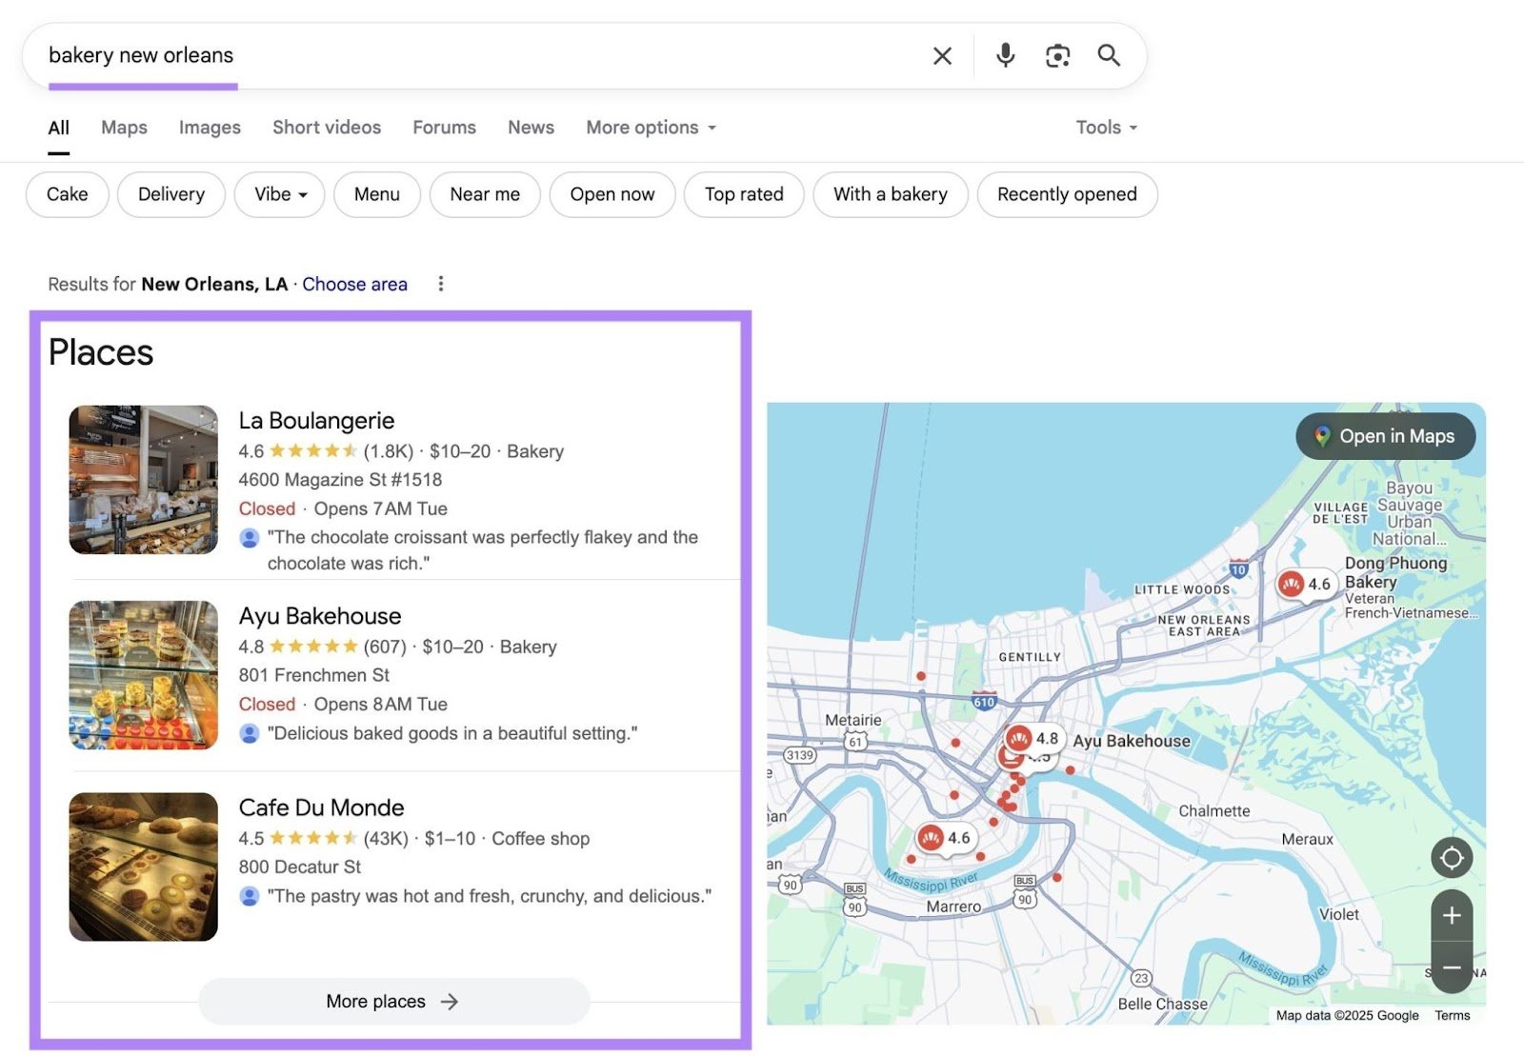Click the More places button
The width and height of the screenshot is (1524, 1056).
(392, 1001)
